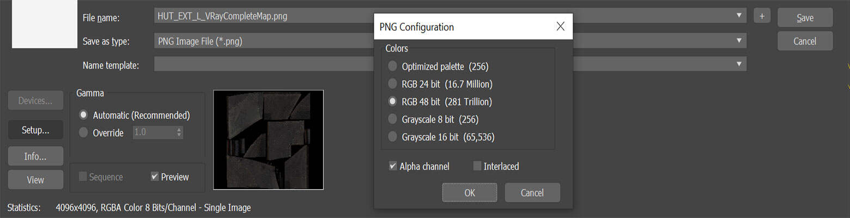Screen dimensions: 850x218
Task: Confirm PNG settings with OK
Action: (x=469, y=192)
